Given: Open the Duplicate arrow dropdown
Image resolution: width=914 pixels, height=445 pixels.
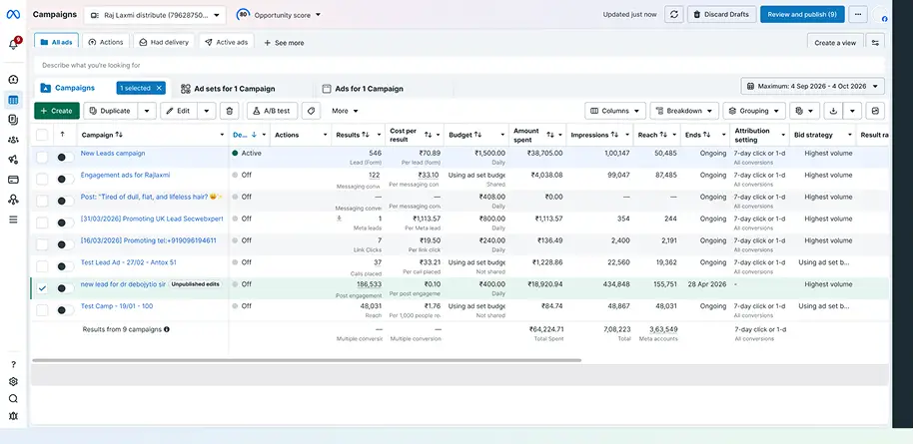Looking at the screenshot, I should pyautogui.click(x=147, y=111).
